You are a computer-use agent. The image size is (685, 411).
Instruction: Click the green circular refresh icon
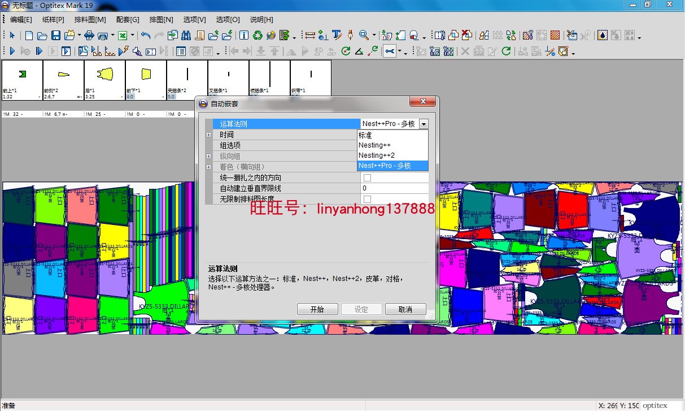346,51
